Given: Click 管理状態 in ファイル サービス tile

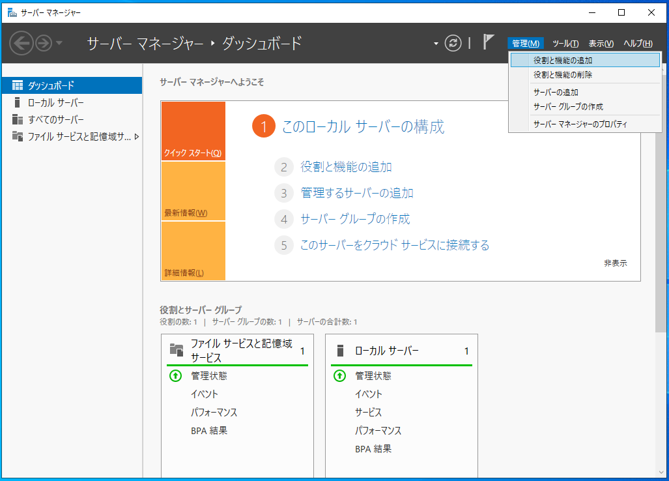Looking at the screenshot, I should 209,376.
